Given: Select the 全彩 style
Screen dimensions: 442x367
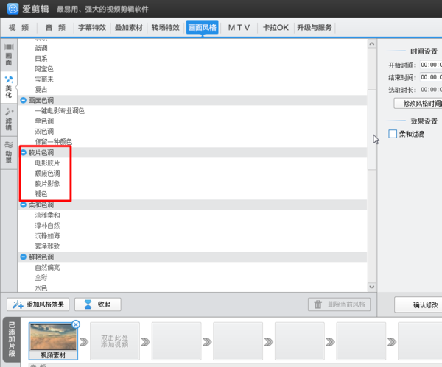Looking at the screenshot, I should [x=41, y=278].
